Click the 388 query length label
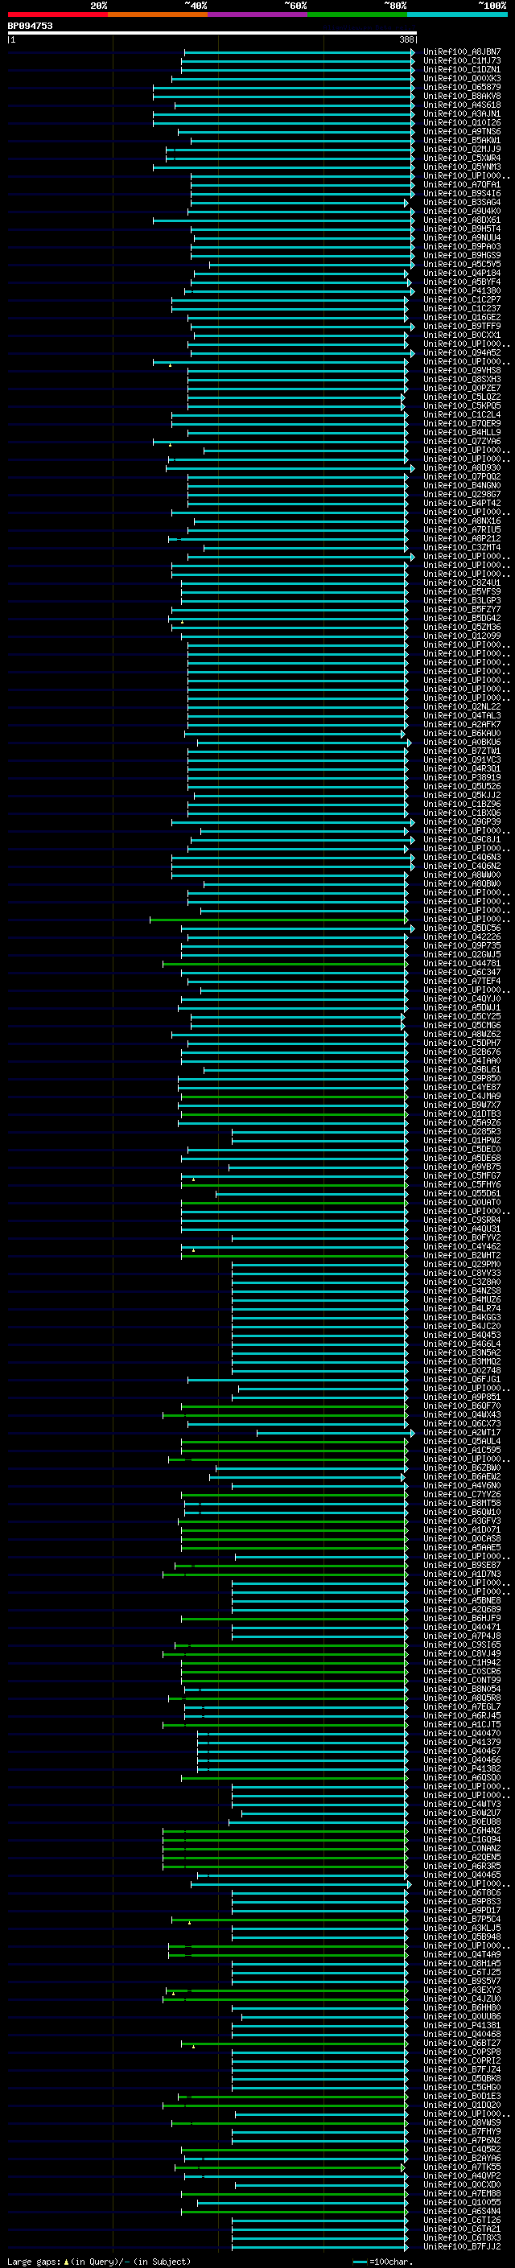This screenshot has width=515, height=2268. [x=406, y=39]
